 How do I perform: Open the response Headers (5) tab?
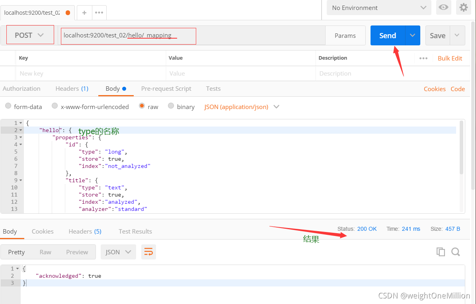coord(85,231)
